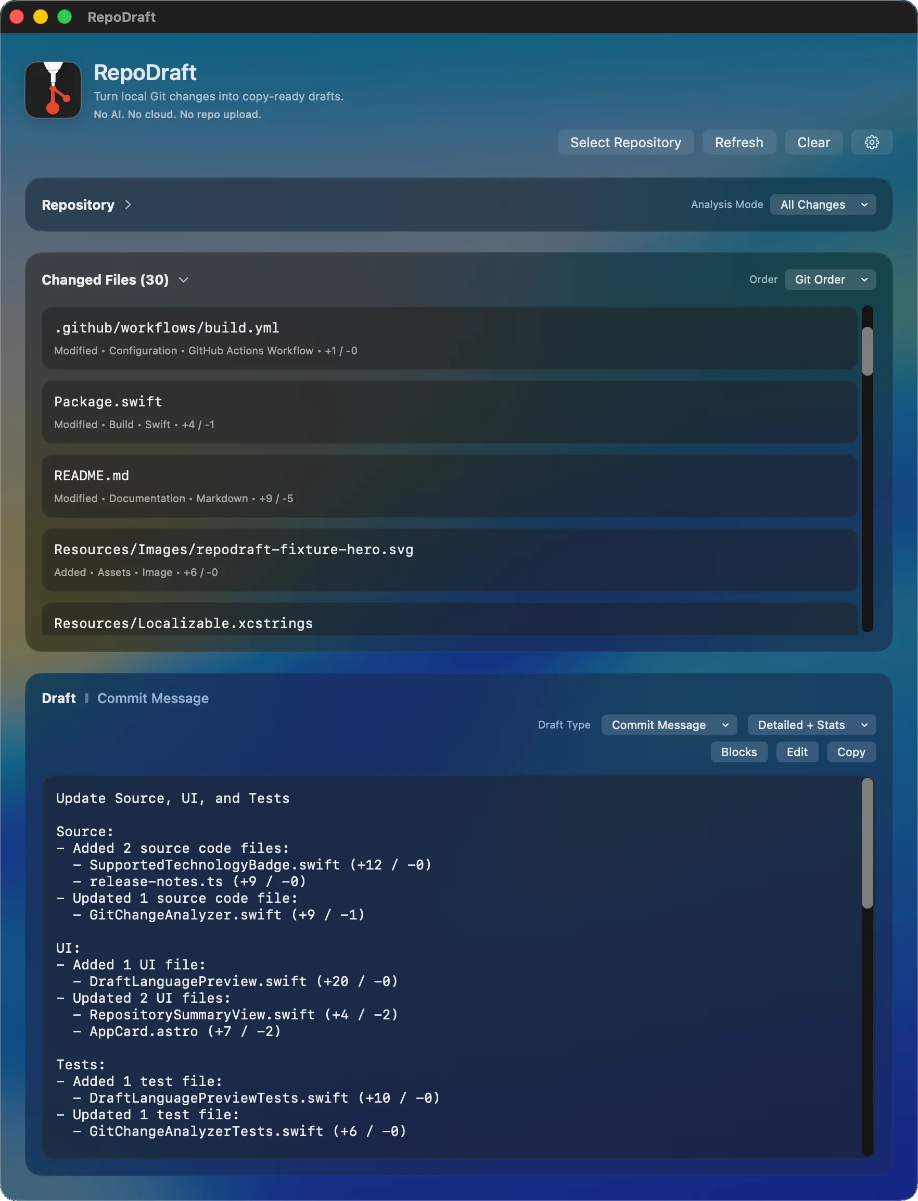Click the RepoDraft window title text
The image size is (918, 1201).
pos(121,17)
